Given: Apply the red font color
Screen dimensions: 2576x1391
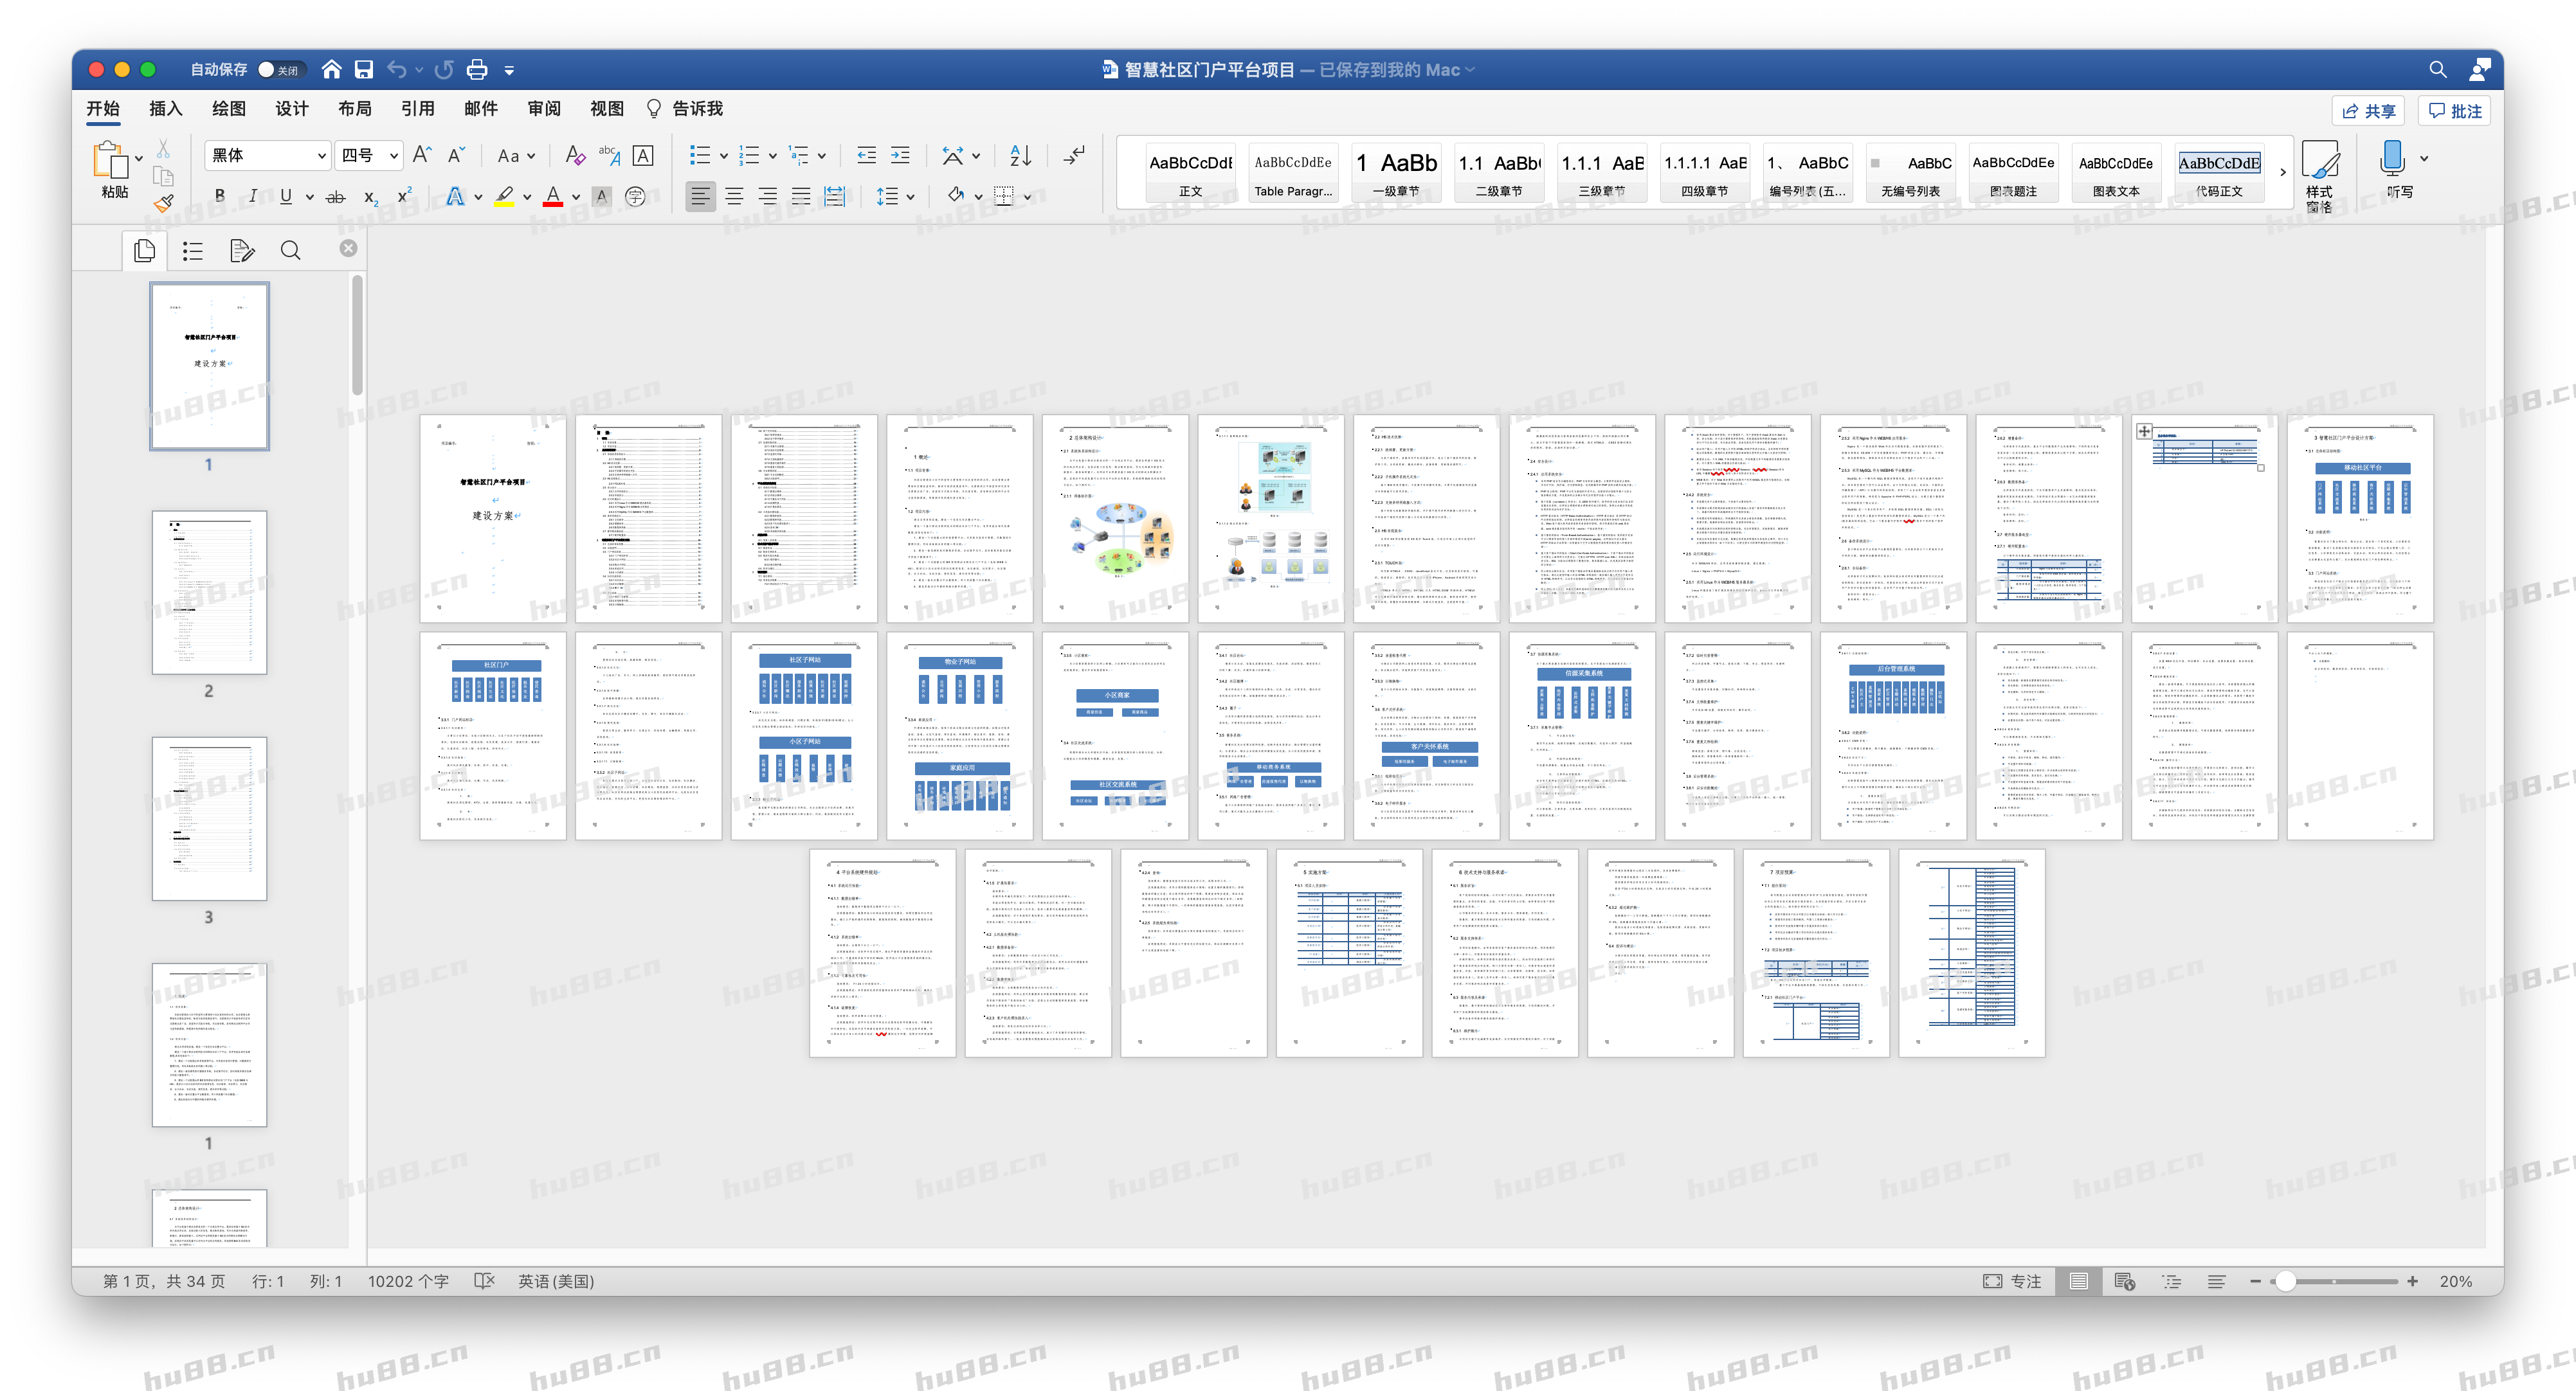Looking at the screenshot, I should (x=553, y=196).
